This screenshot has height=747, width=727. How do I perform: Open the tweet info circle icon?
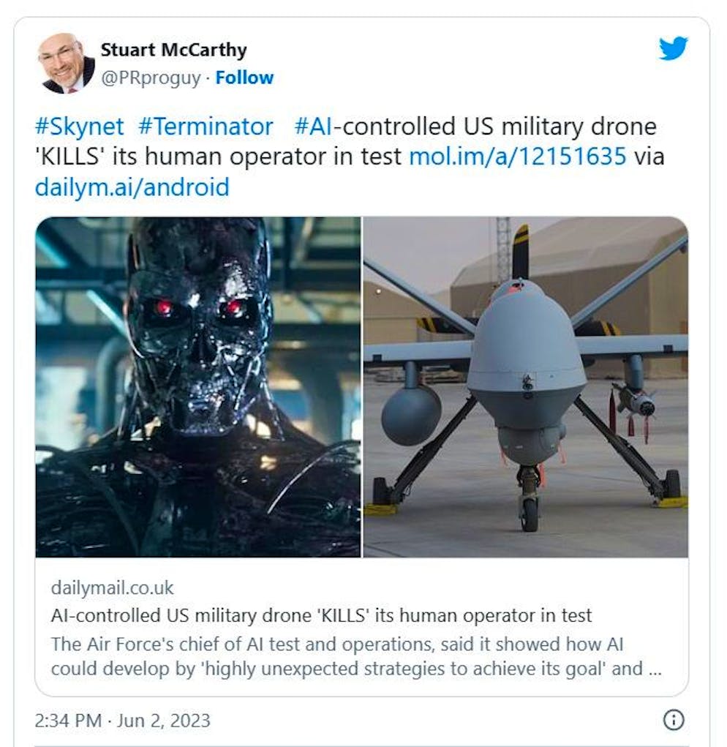click(x=674, y=719)
